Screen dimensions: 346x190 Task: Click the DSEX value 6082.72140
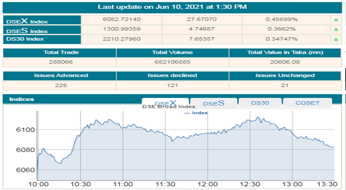point(122,20)
